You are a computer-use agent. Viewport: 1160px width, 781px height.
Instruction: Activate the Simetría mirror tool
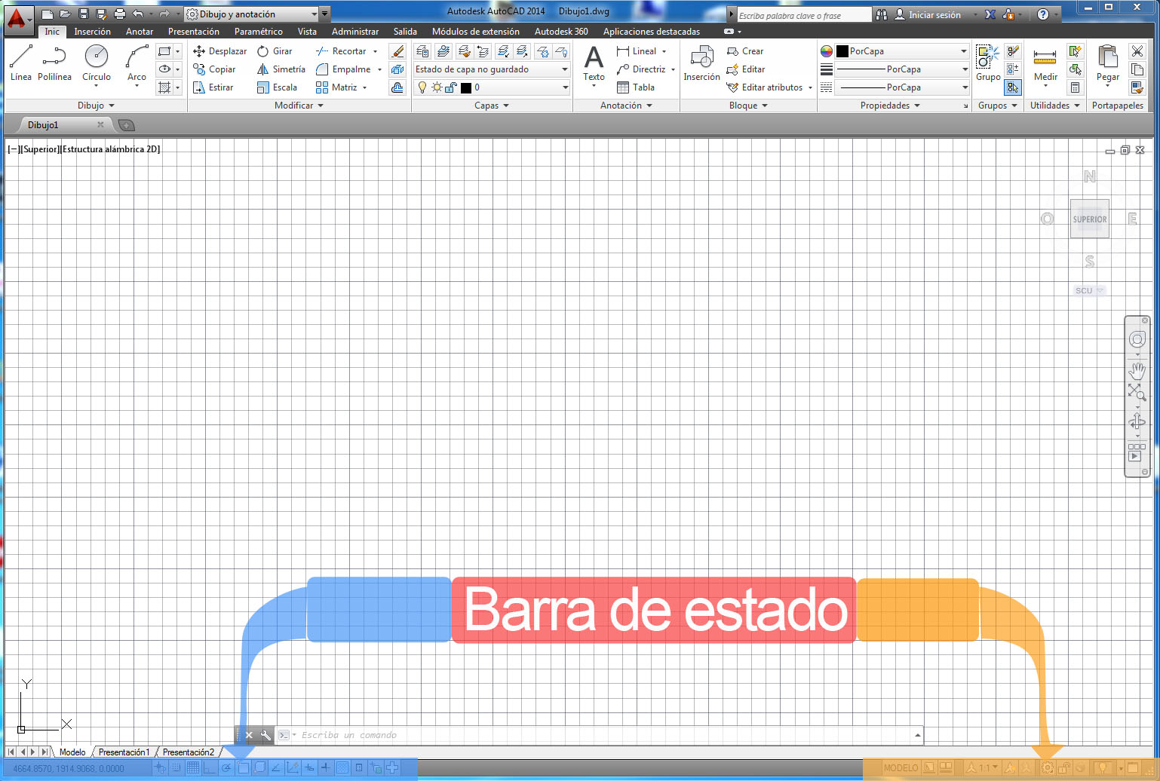281,69
